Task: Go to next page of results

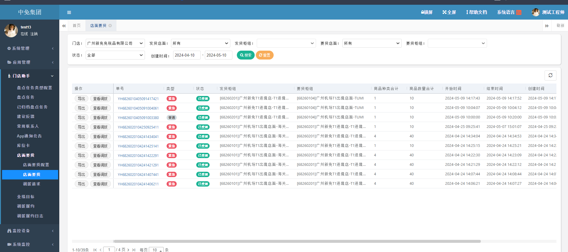Action: [128, 250]
